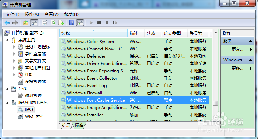Select Windows Event Collector service
This screenshot has height=139, width=258.
point(134,78)
